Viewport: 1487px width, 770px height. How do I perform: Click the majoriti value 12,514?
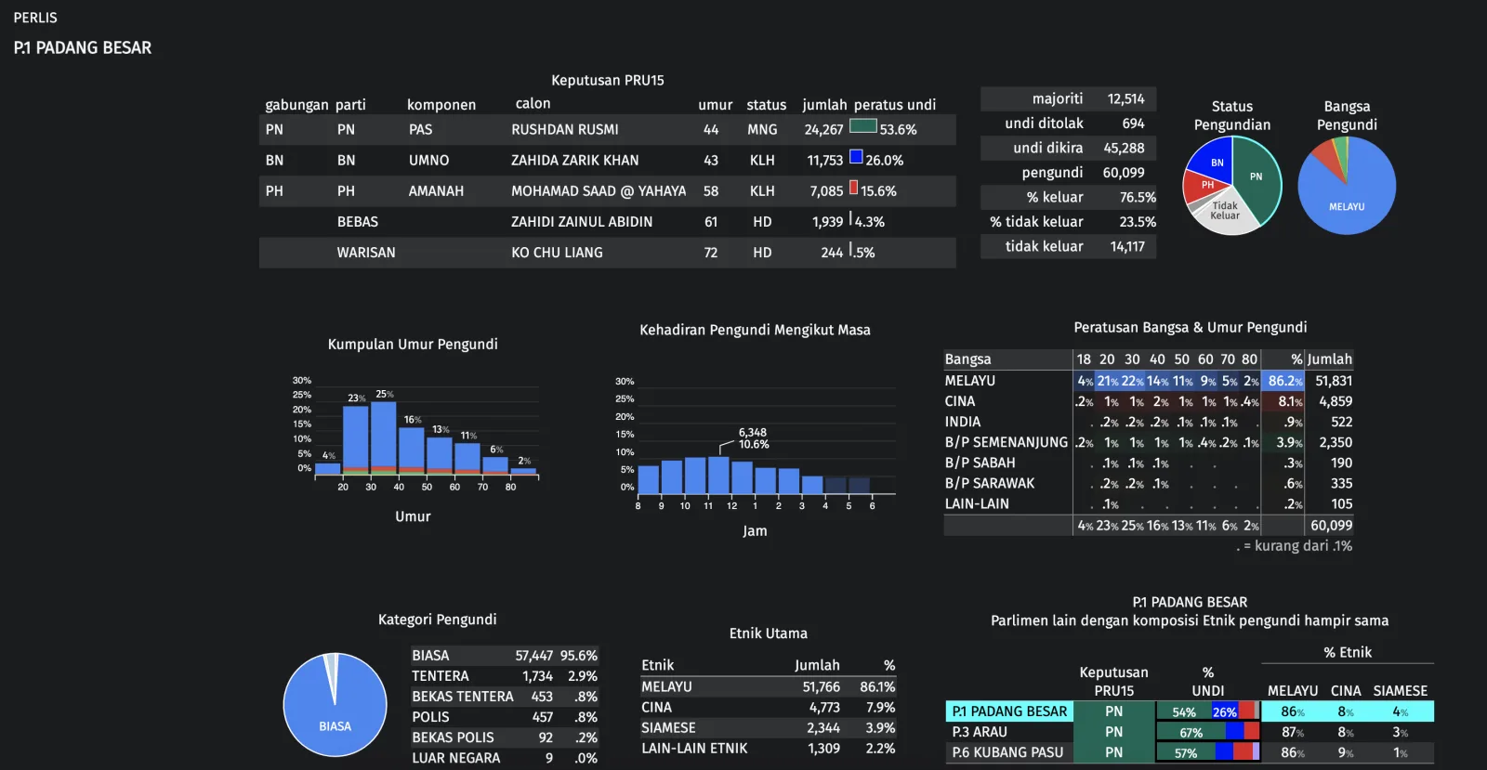[1125, 99]
